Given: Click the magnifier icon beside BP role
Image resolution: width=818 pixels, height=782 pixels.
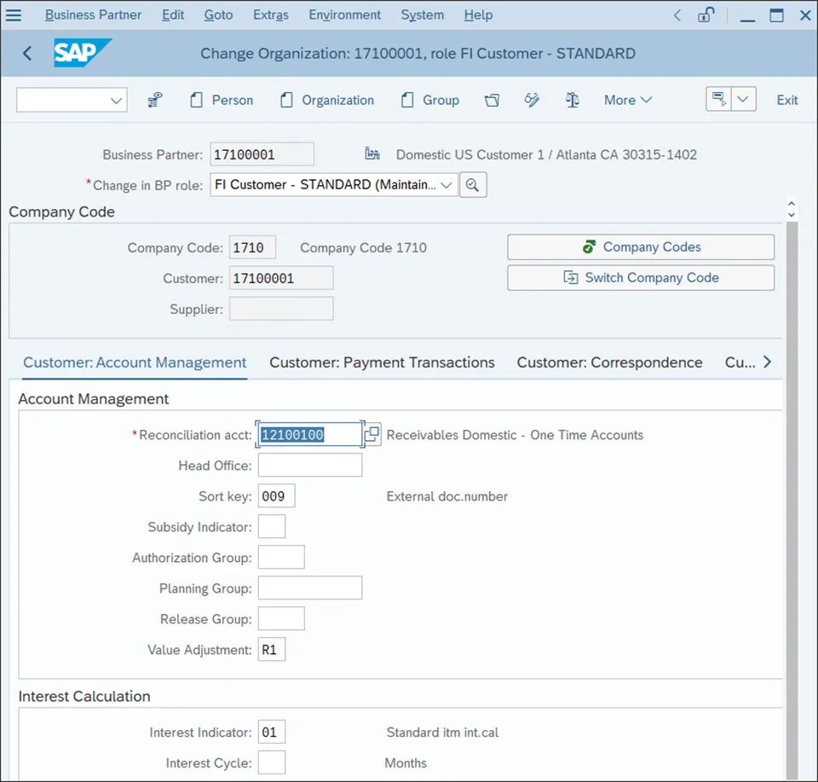Looking at the screenshot, I should [473, 184].
